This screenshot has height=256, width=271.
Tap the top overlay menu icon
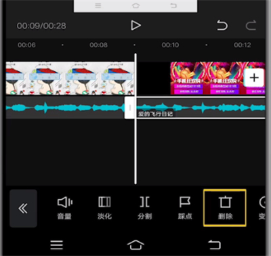pos(98,5)
